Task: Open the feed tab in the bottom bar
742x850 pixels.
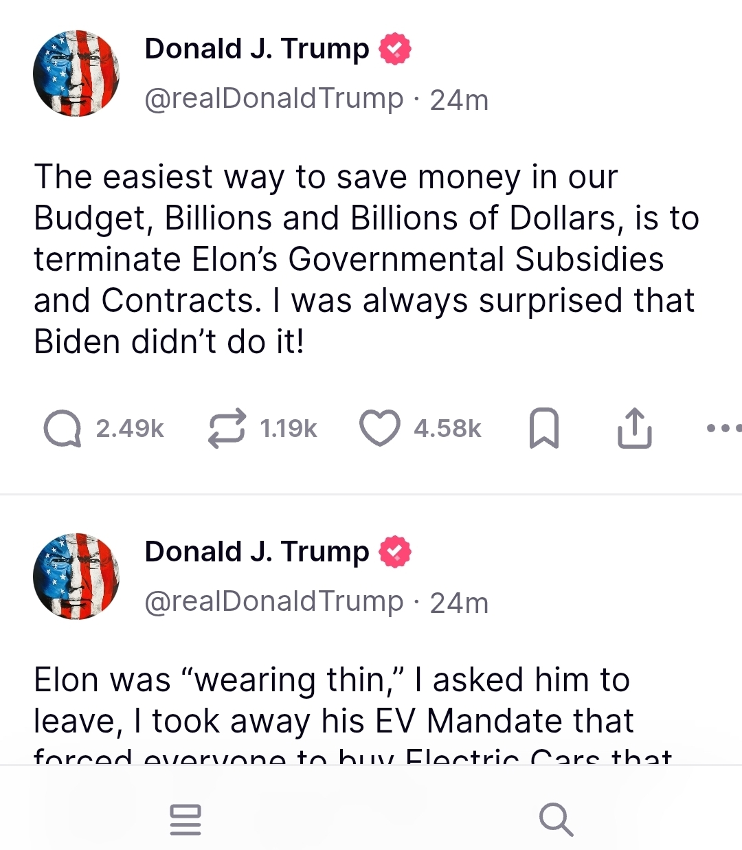Action: (x=185, y=819)
